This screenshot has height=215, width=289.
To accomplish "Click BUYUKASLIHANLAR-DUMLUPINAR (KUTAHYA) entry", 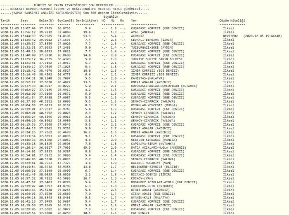I will point(165,86).
